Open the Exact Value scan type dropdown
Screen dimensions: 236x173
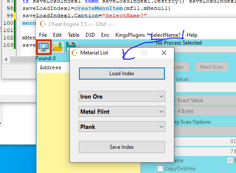tap(206, 100)
